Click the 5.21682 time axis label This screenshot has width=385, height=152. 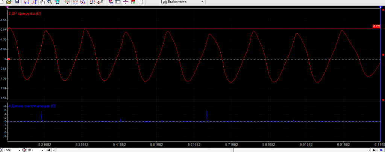tap(45, 144)
